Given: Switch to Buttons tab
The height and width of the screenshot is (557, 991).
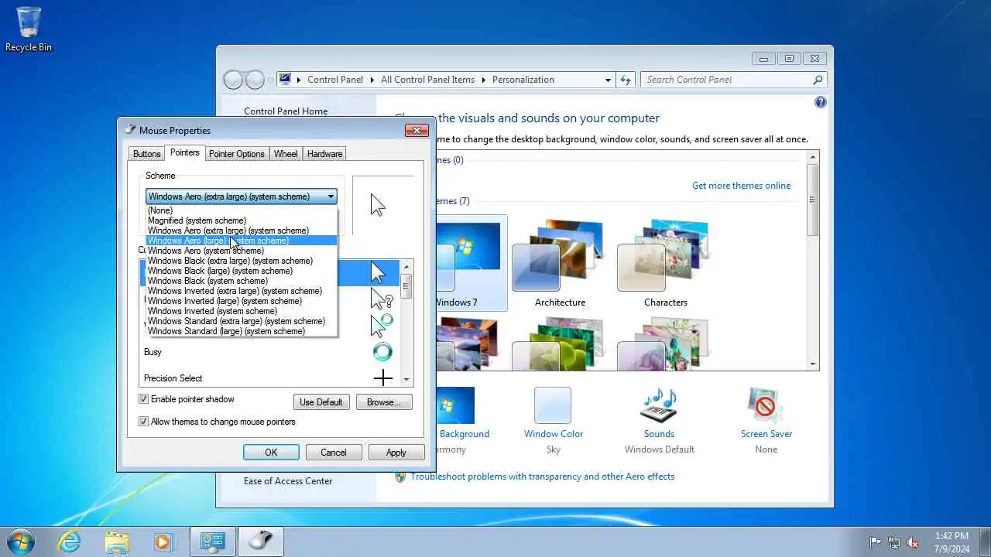Looking at the screenshot, I should click(x=146, y=154).
